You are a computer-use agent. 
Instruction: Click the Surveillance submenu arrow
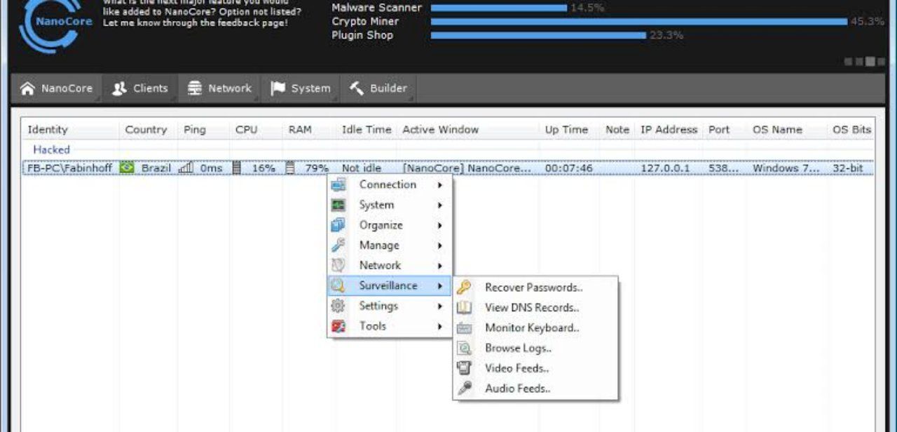coord(440,286)
